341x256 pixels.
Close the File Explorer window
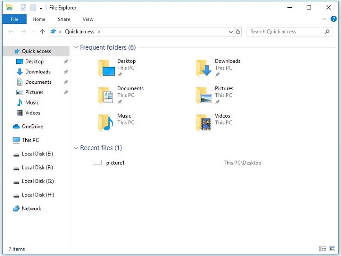(328, 7)
